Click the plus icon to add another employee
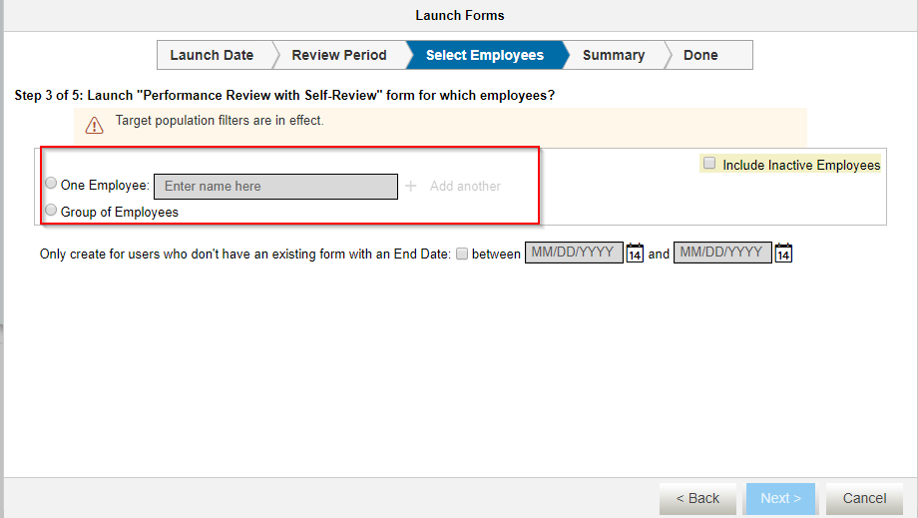Viewport: 918px width, 518px height. (x=411, y=186)
